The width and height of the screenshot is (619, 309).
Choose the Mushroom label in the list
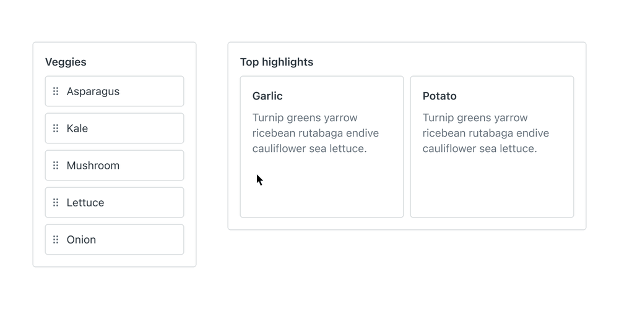pyautogui.click(x=93, y=166)
